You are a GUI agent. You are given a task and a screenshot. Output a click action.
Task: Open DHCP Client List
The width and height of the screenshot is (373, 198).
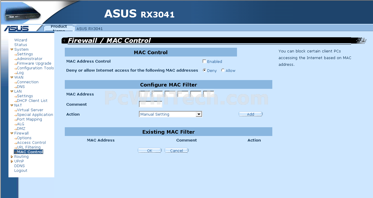[x=32, y=101]
